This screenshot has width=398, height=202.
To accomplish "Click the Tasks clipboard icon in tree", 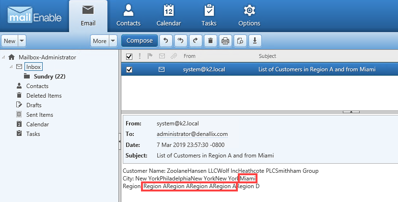I will point(19,134).
